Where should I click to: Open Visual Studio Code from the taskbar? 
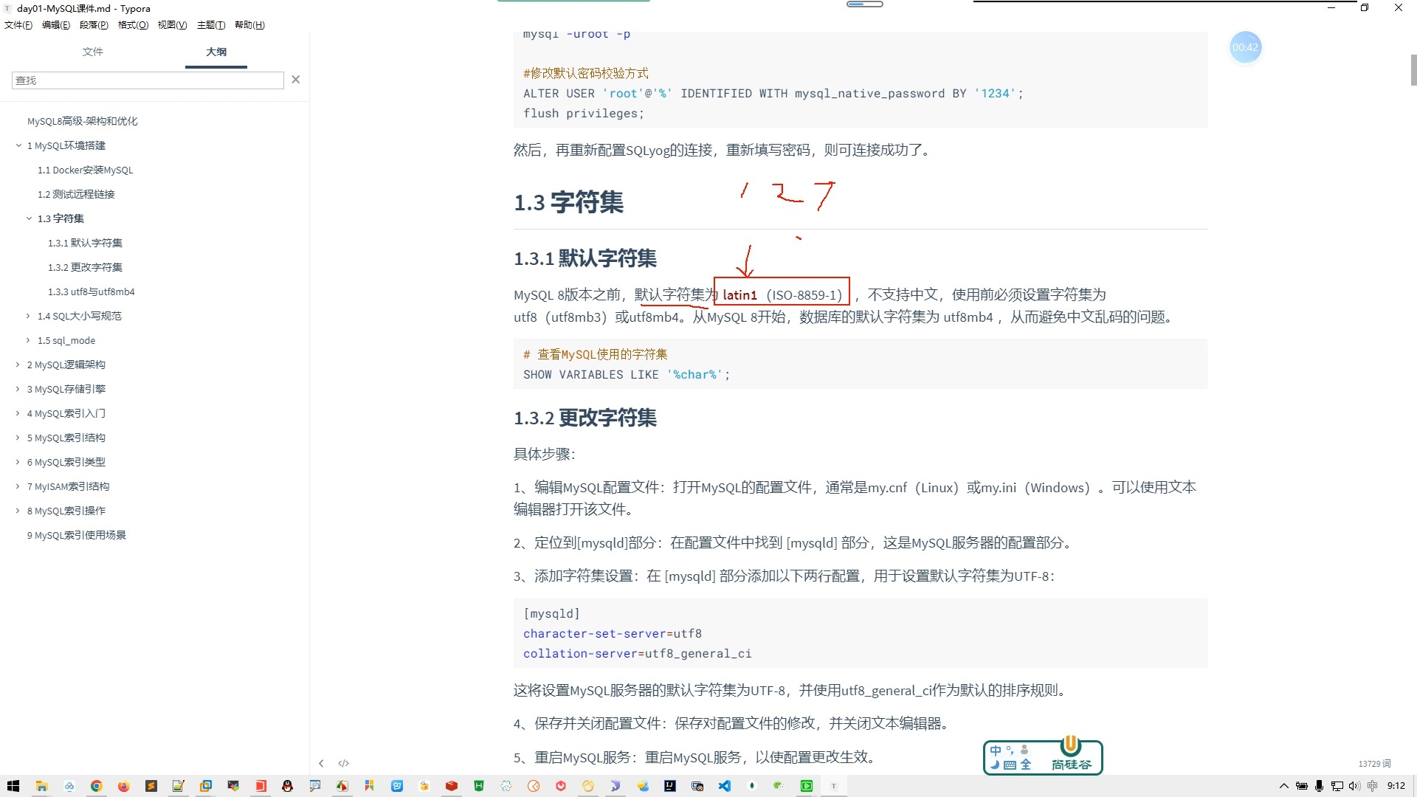pos(725,786)
